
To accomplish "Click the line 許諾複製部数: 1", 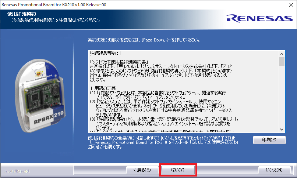I will 105,53.
